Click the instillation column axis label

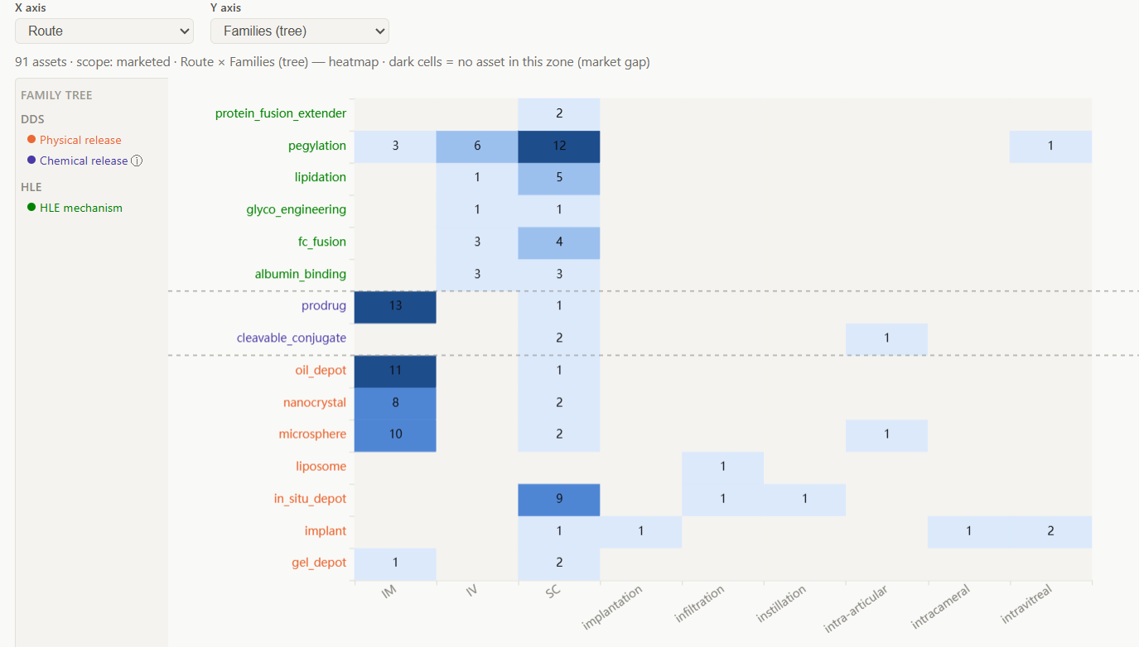(782, 605)
